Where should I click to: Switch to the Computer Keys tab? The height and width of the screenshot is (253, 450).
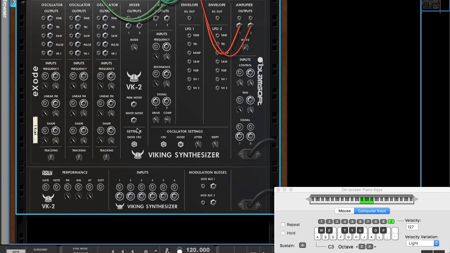372,211
